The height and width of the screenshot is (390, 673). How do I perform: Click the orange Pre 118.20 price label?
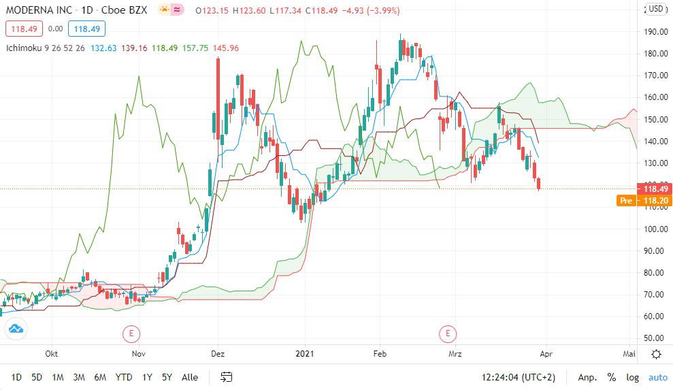click(x=644, y=200)
